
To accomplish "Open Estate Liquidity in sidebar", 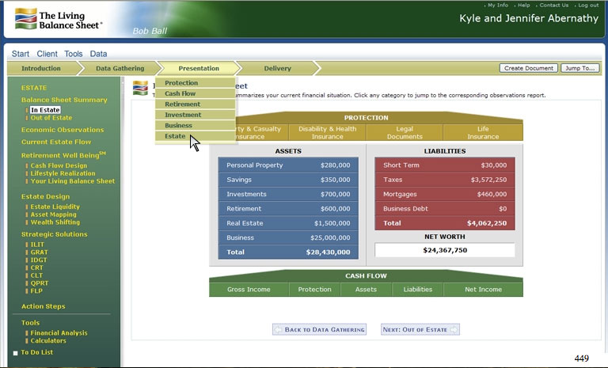I will [x=55, y=207].
